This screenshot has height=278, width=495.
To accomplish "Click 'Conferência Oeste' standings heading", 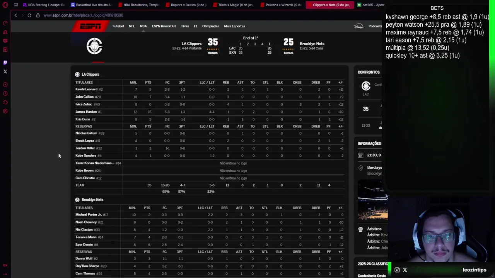I will click(x=372, y=276).
